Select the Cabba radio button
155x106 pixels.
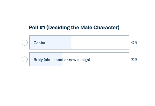[25, 42]
